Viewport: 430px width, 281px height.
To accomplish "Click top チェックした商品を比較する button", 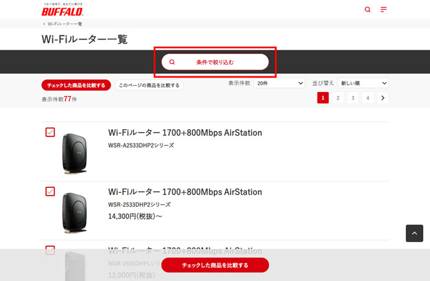I will pos(76,85).
